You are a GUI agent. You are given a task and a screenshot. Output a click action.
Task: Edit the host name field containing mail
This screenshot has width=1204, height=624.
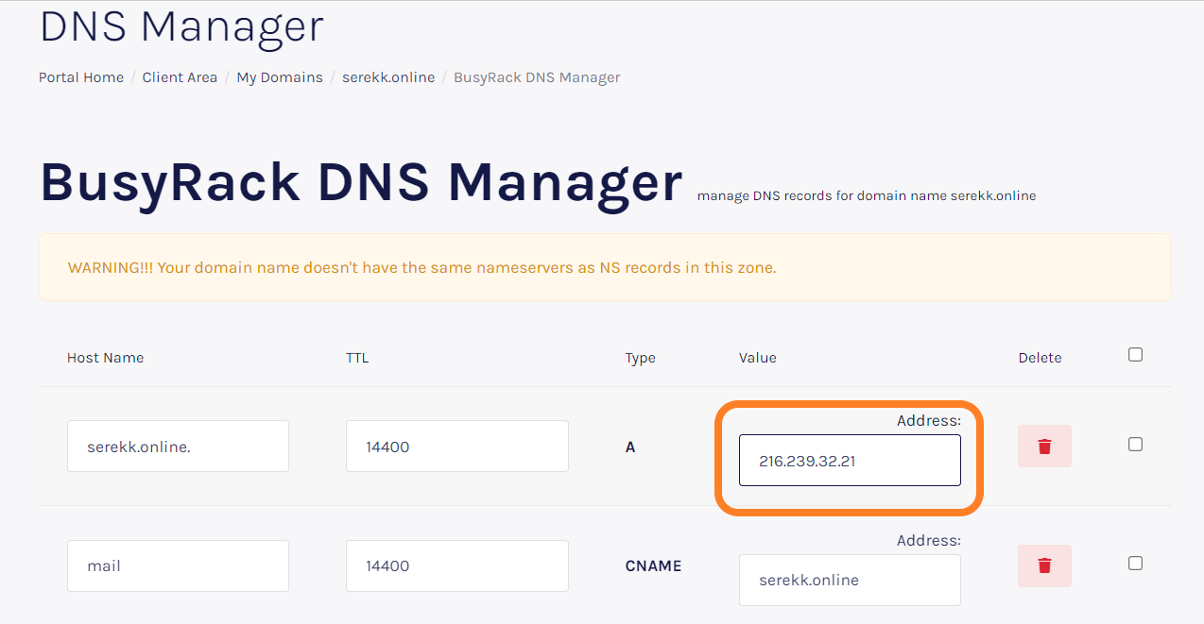[178, 566]
